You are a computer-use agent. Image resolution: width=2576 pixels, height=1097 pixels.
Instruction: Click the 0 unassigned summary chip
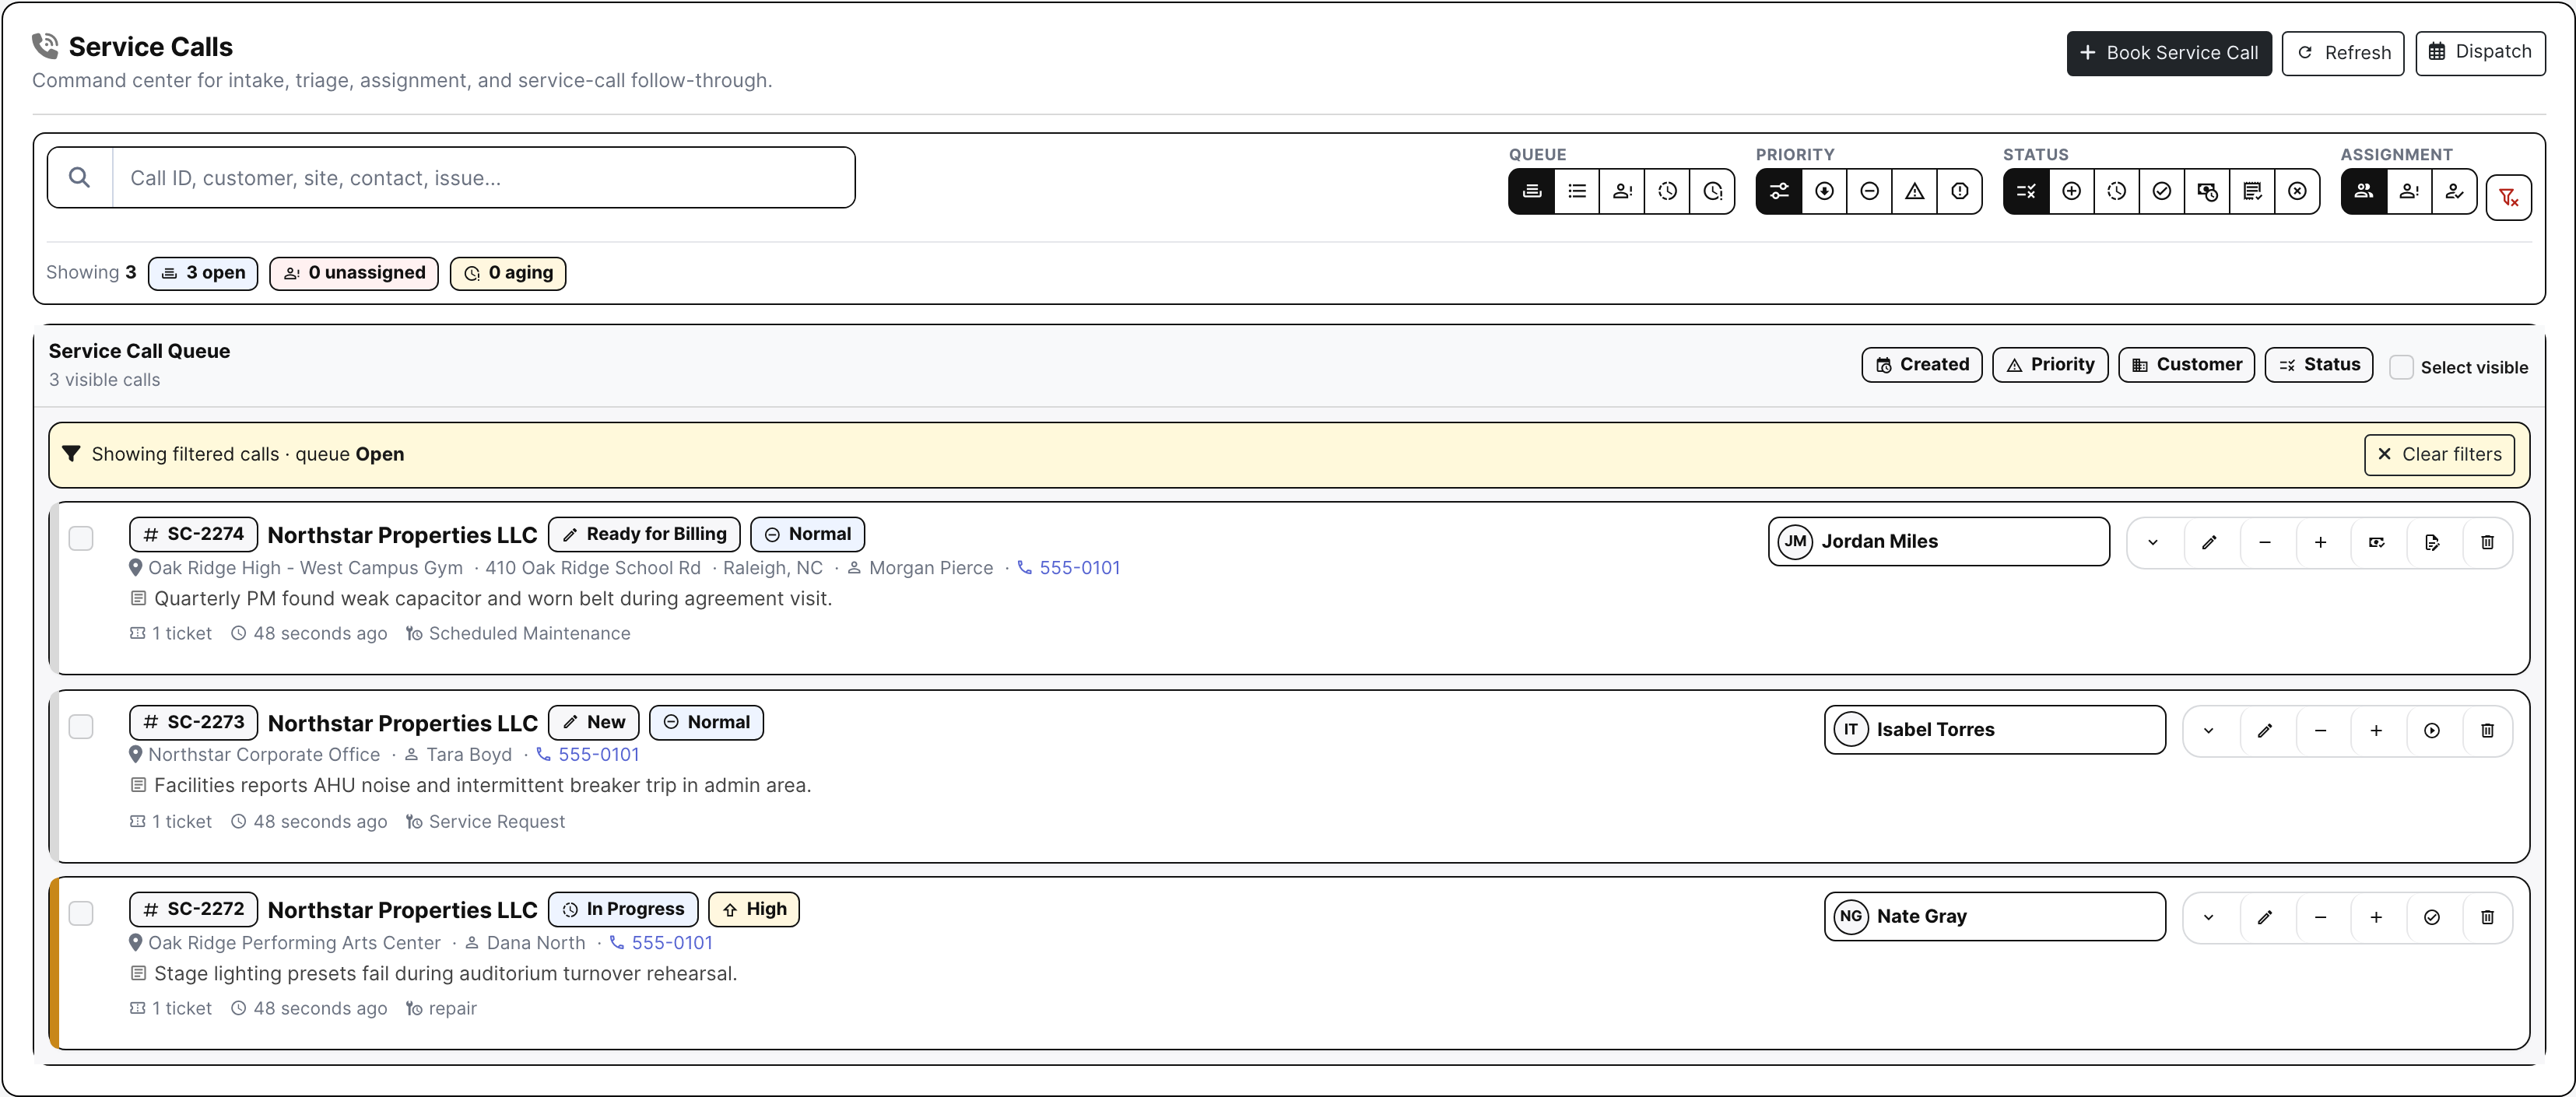[354, 273]
